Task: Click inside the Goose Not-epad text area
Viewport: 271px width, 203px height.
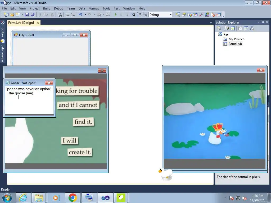Action: (x=29, y=100)
